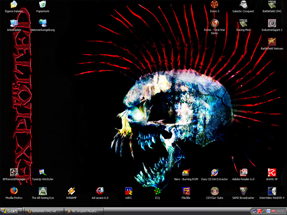The image size is (287, 215).
Task: Switch to the Dropkick Murphys Winamp taskbar button
Action: point(84,211)
